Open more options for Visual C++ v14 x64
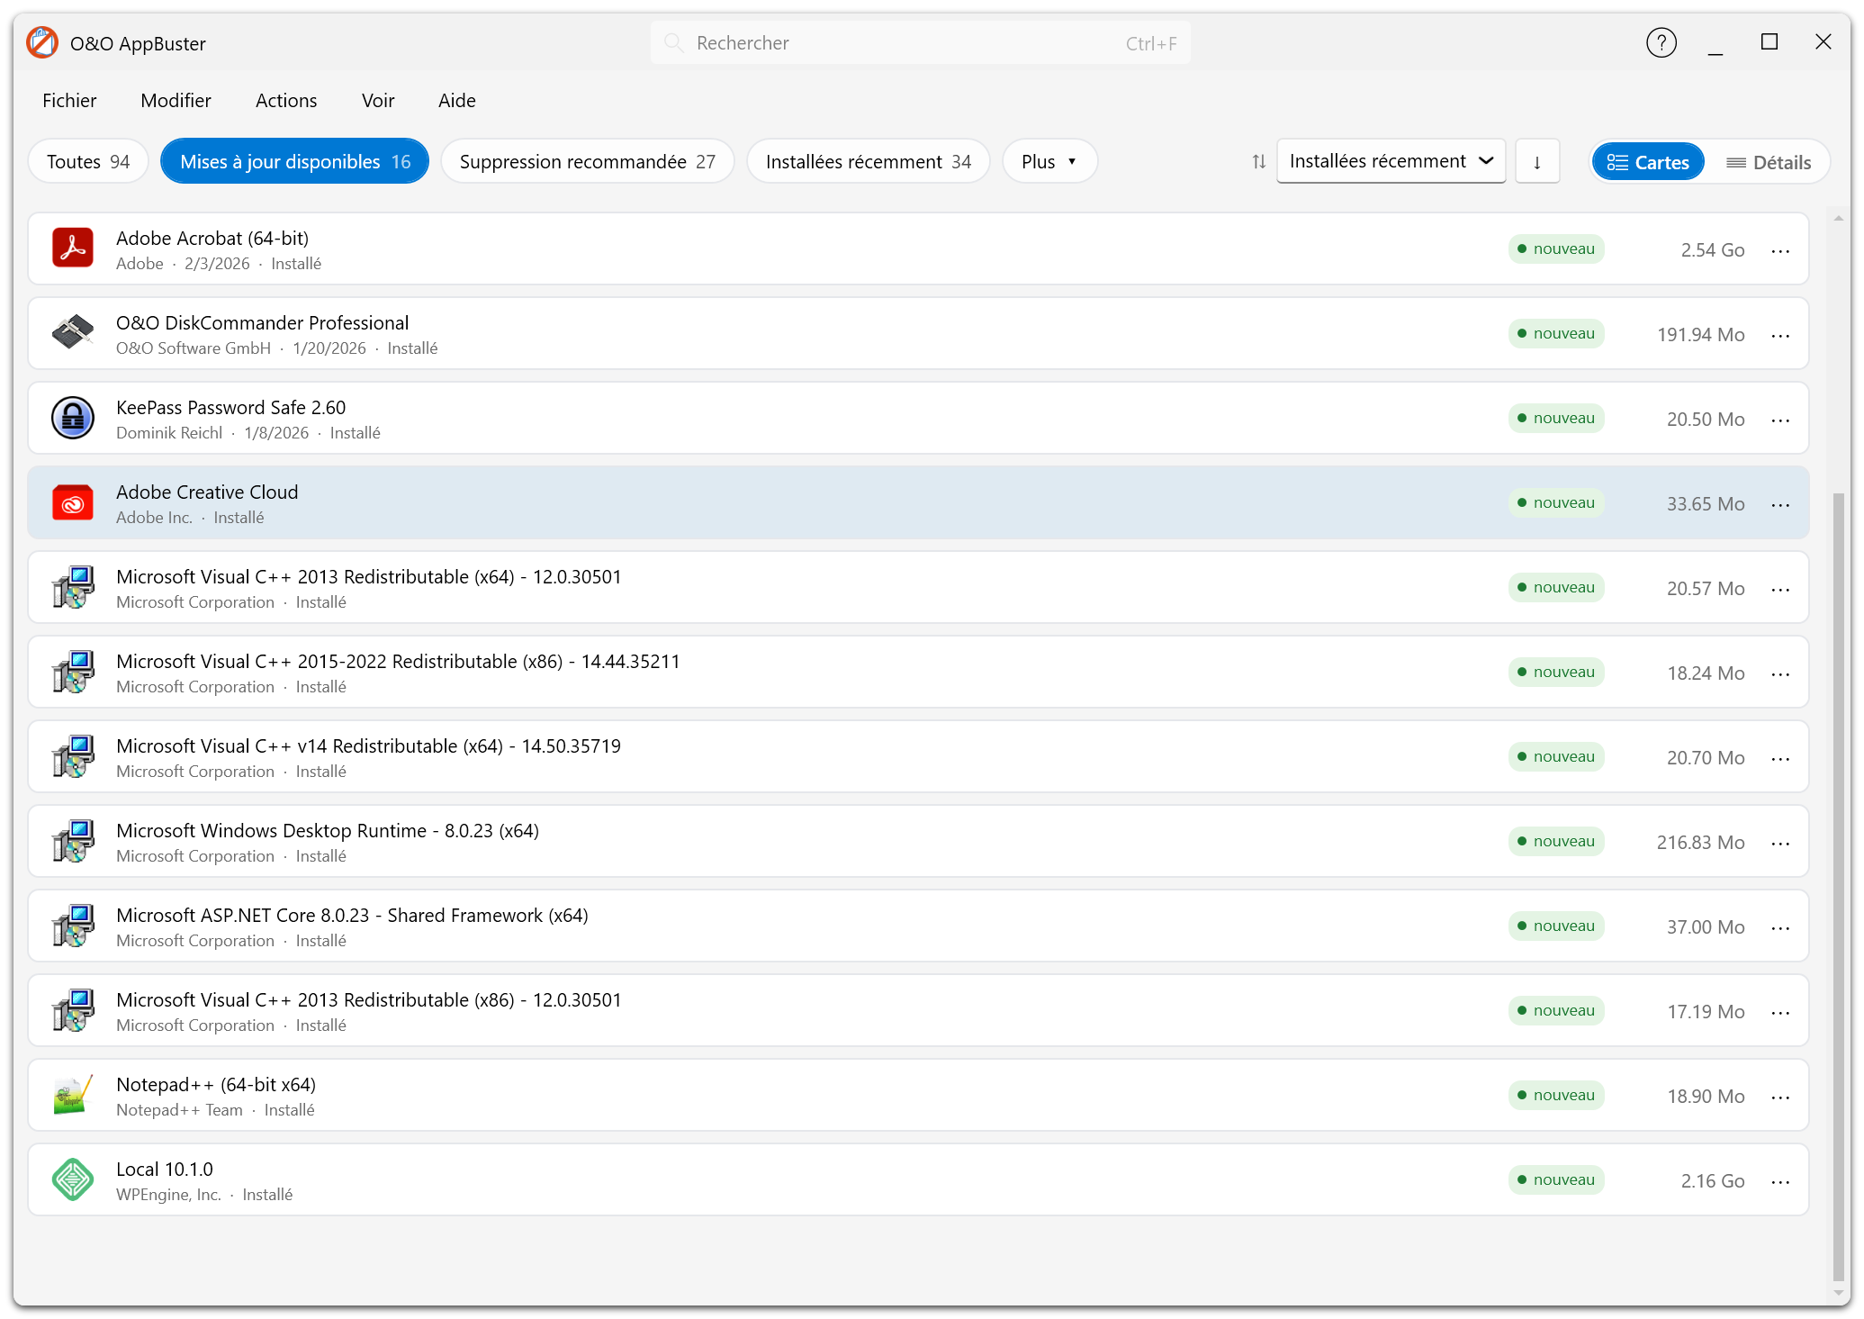The image size is (1864, 1319). [1779, 758]
